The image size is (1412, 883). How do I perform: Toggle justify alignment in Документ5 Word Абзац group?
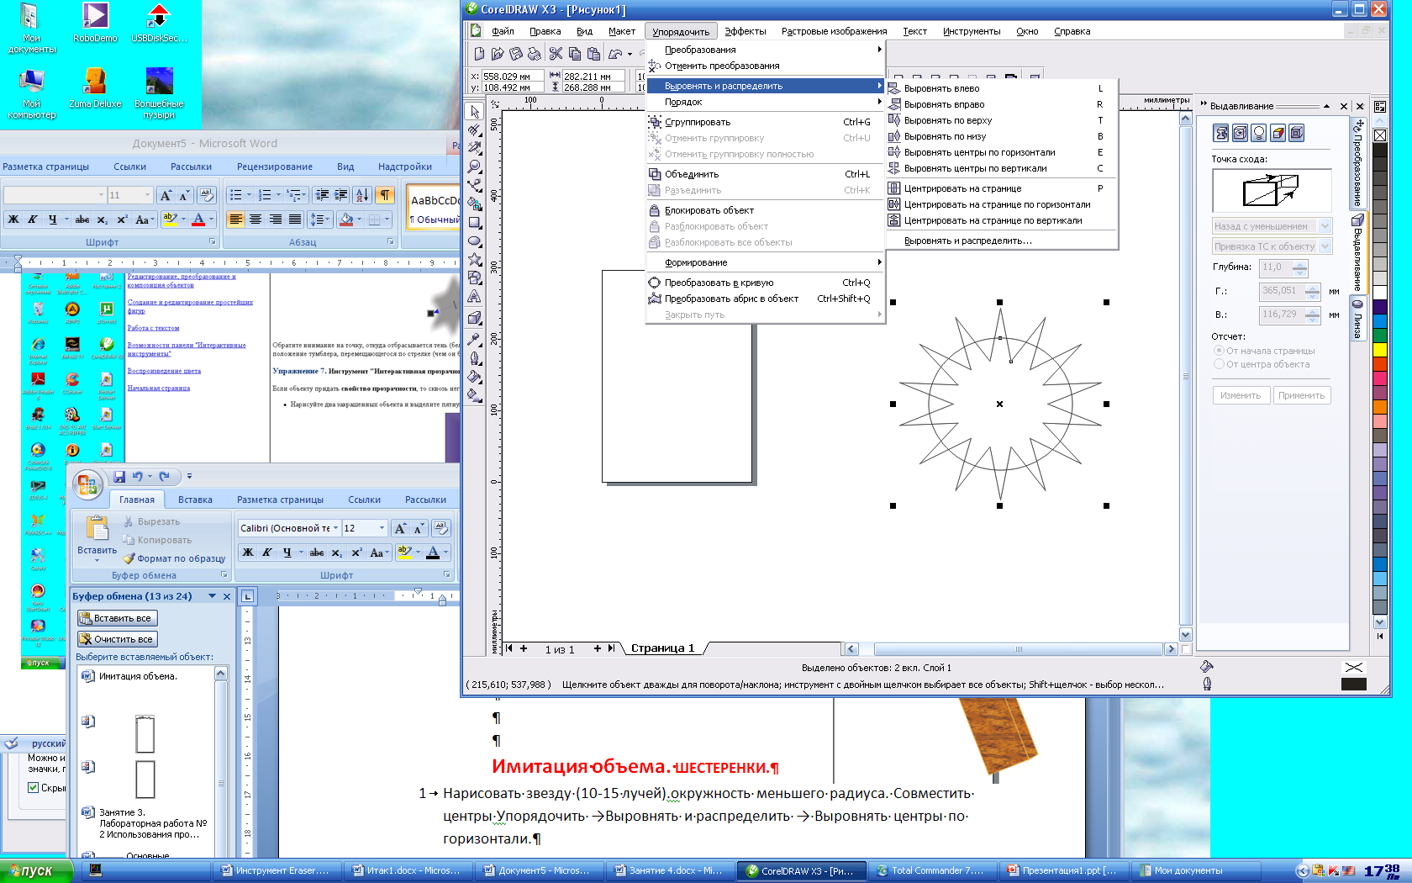click(295, 219)
